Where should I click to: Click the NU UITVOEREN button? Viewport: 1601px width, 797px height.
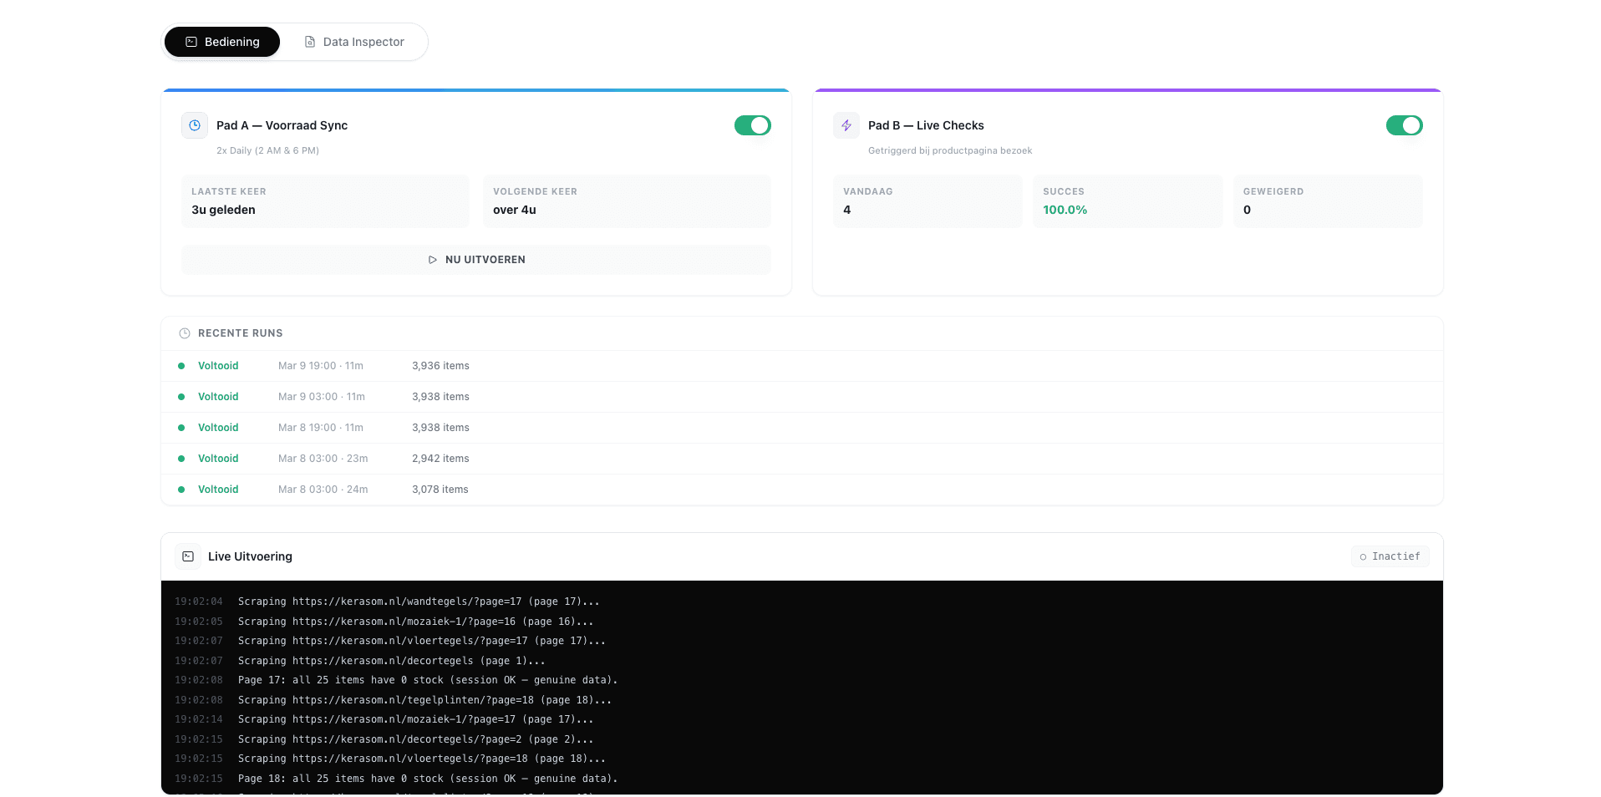[x=475, y=259]
